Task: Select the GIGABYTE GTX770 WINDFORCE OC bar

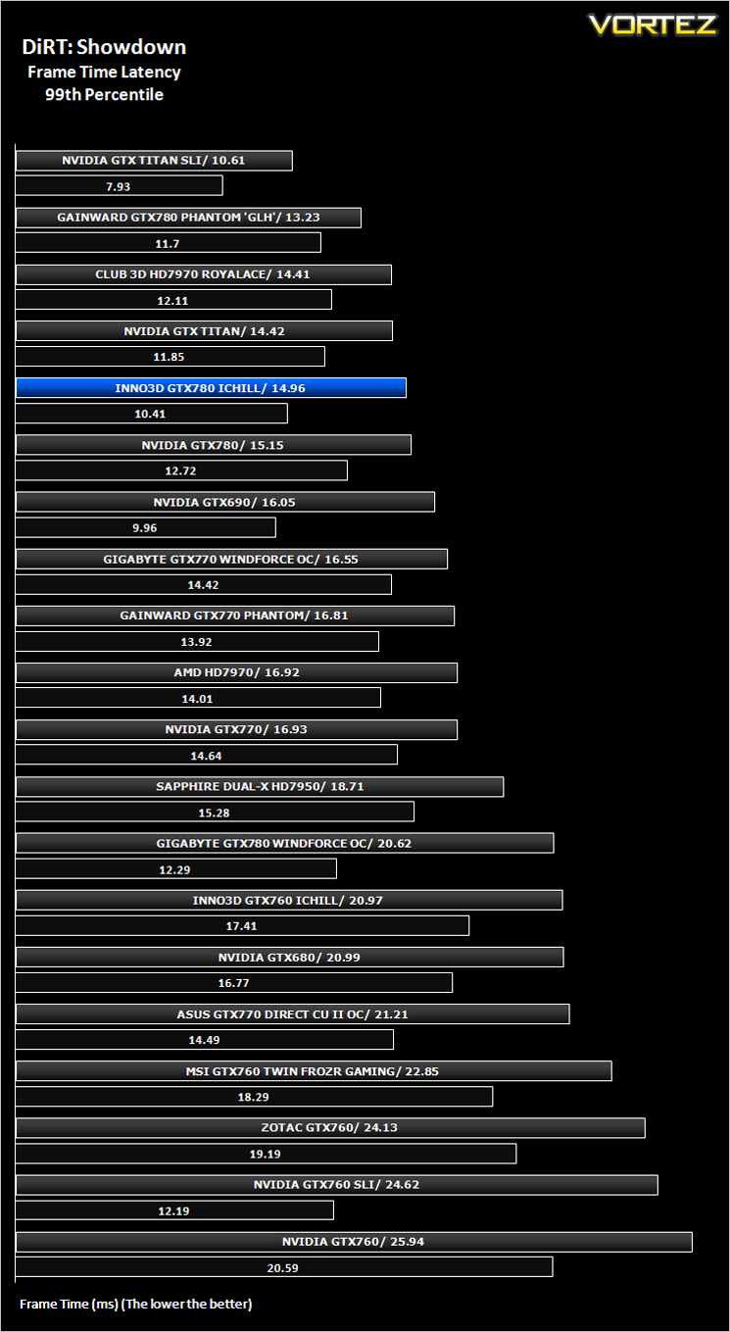Action: click(x=231, y=559)
